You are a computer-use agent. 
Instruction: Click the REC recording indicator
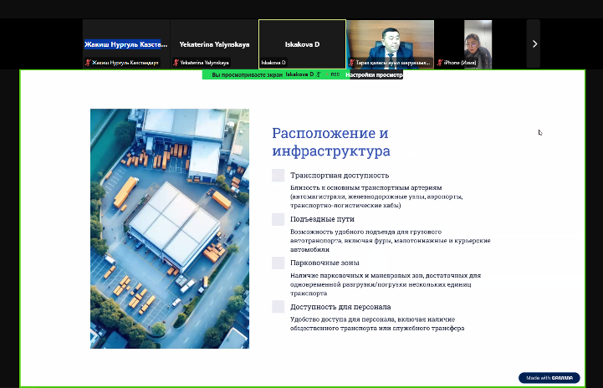[x=333, y=74]
